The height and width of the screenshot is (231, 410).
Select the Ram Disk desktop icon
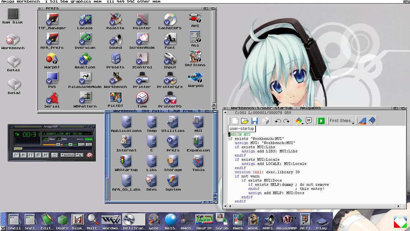click(x=12, y=16)
